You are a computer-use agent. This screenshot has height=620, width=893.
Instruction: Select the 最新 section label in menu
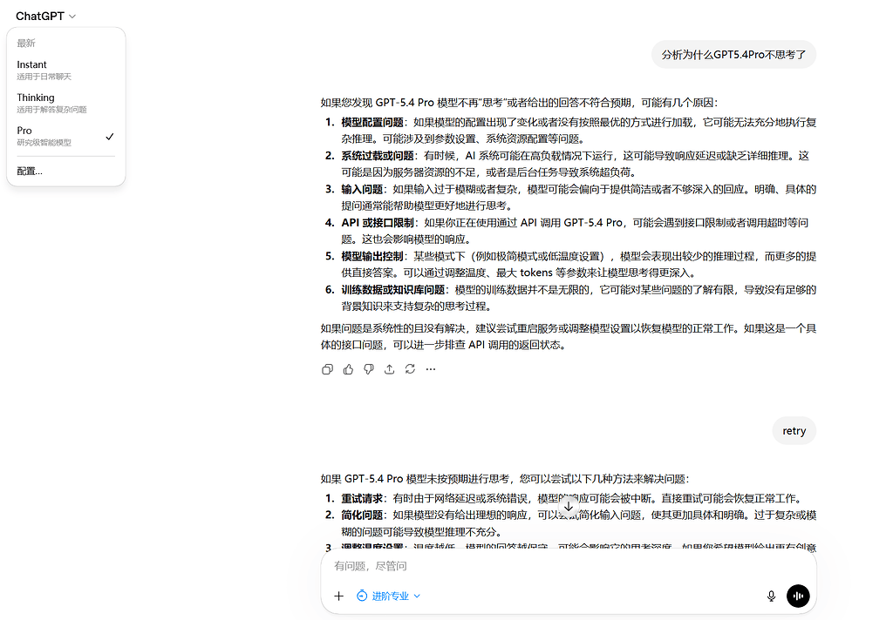(x=25, y=44)
